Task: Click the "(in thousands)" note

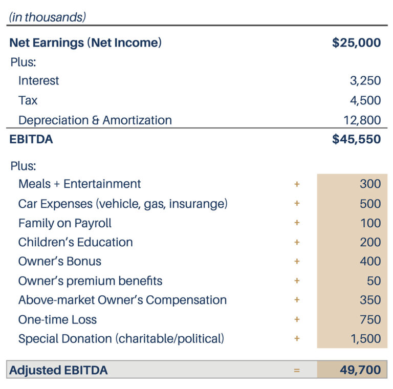Action: pos(47,17)
